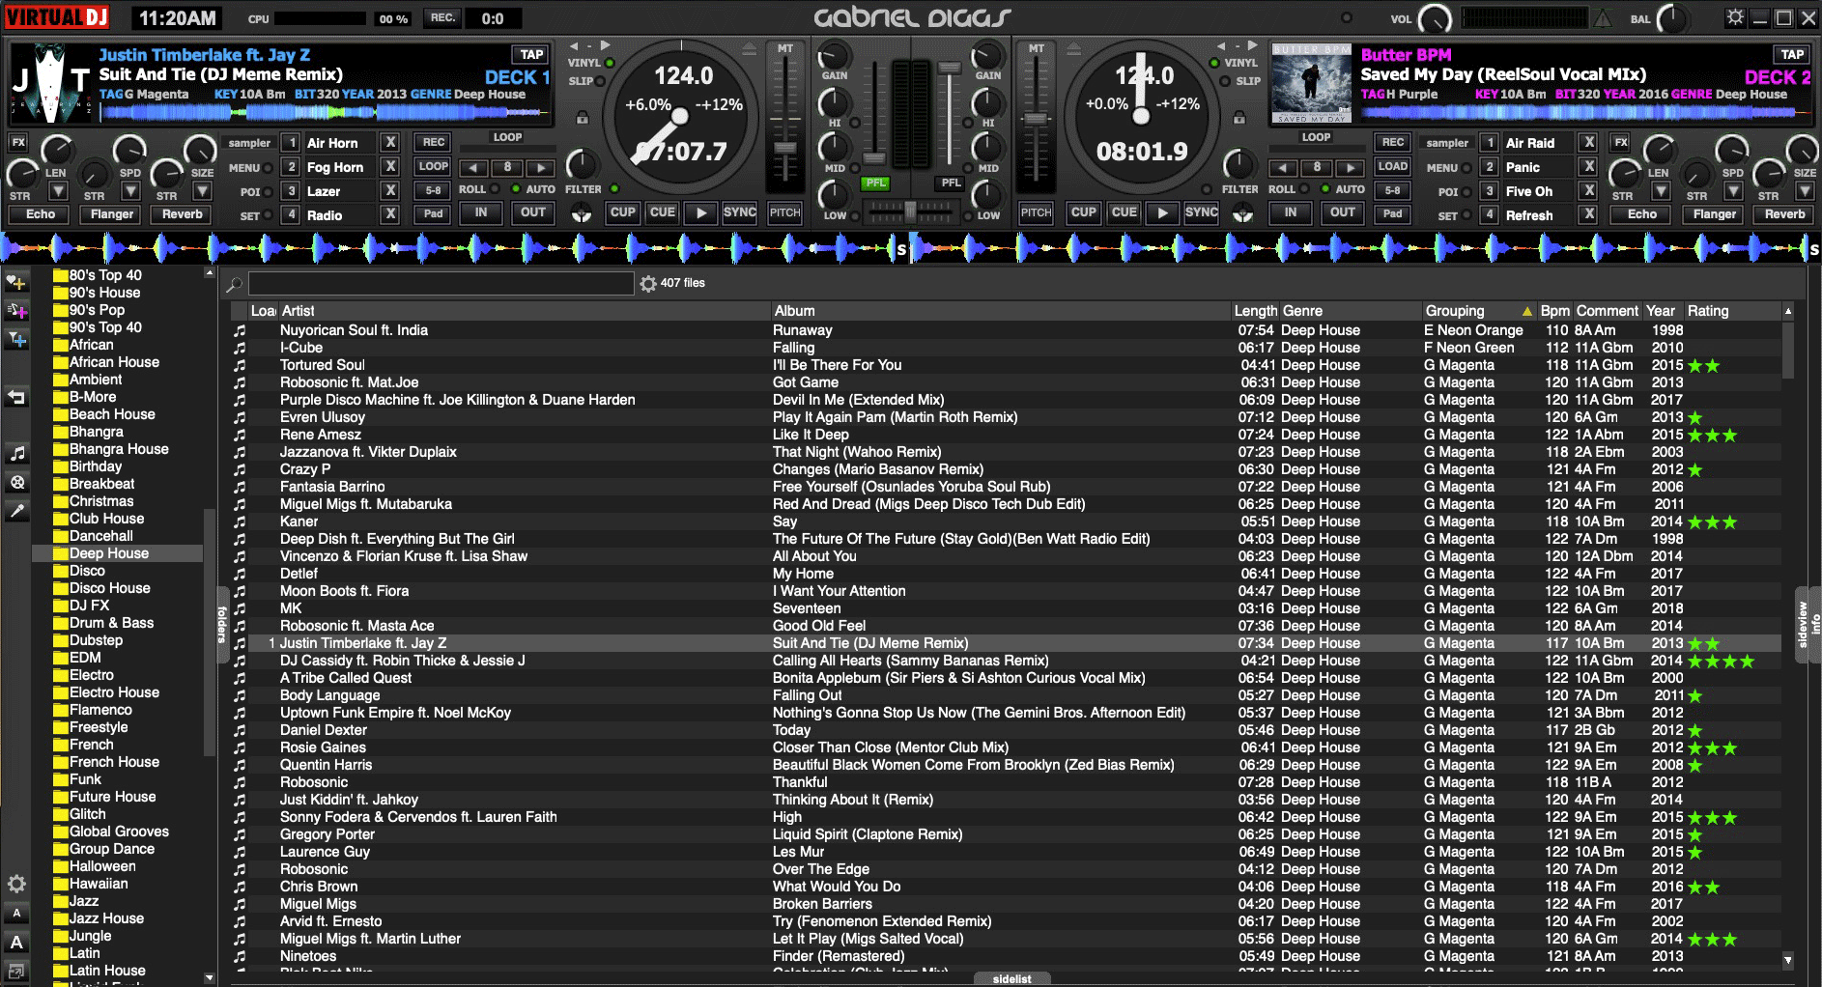
Task: Open the Echo effect dropdown on Deck 1
Action: (58, 191)
